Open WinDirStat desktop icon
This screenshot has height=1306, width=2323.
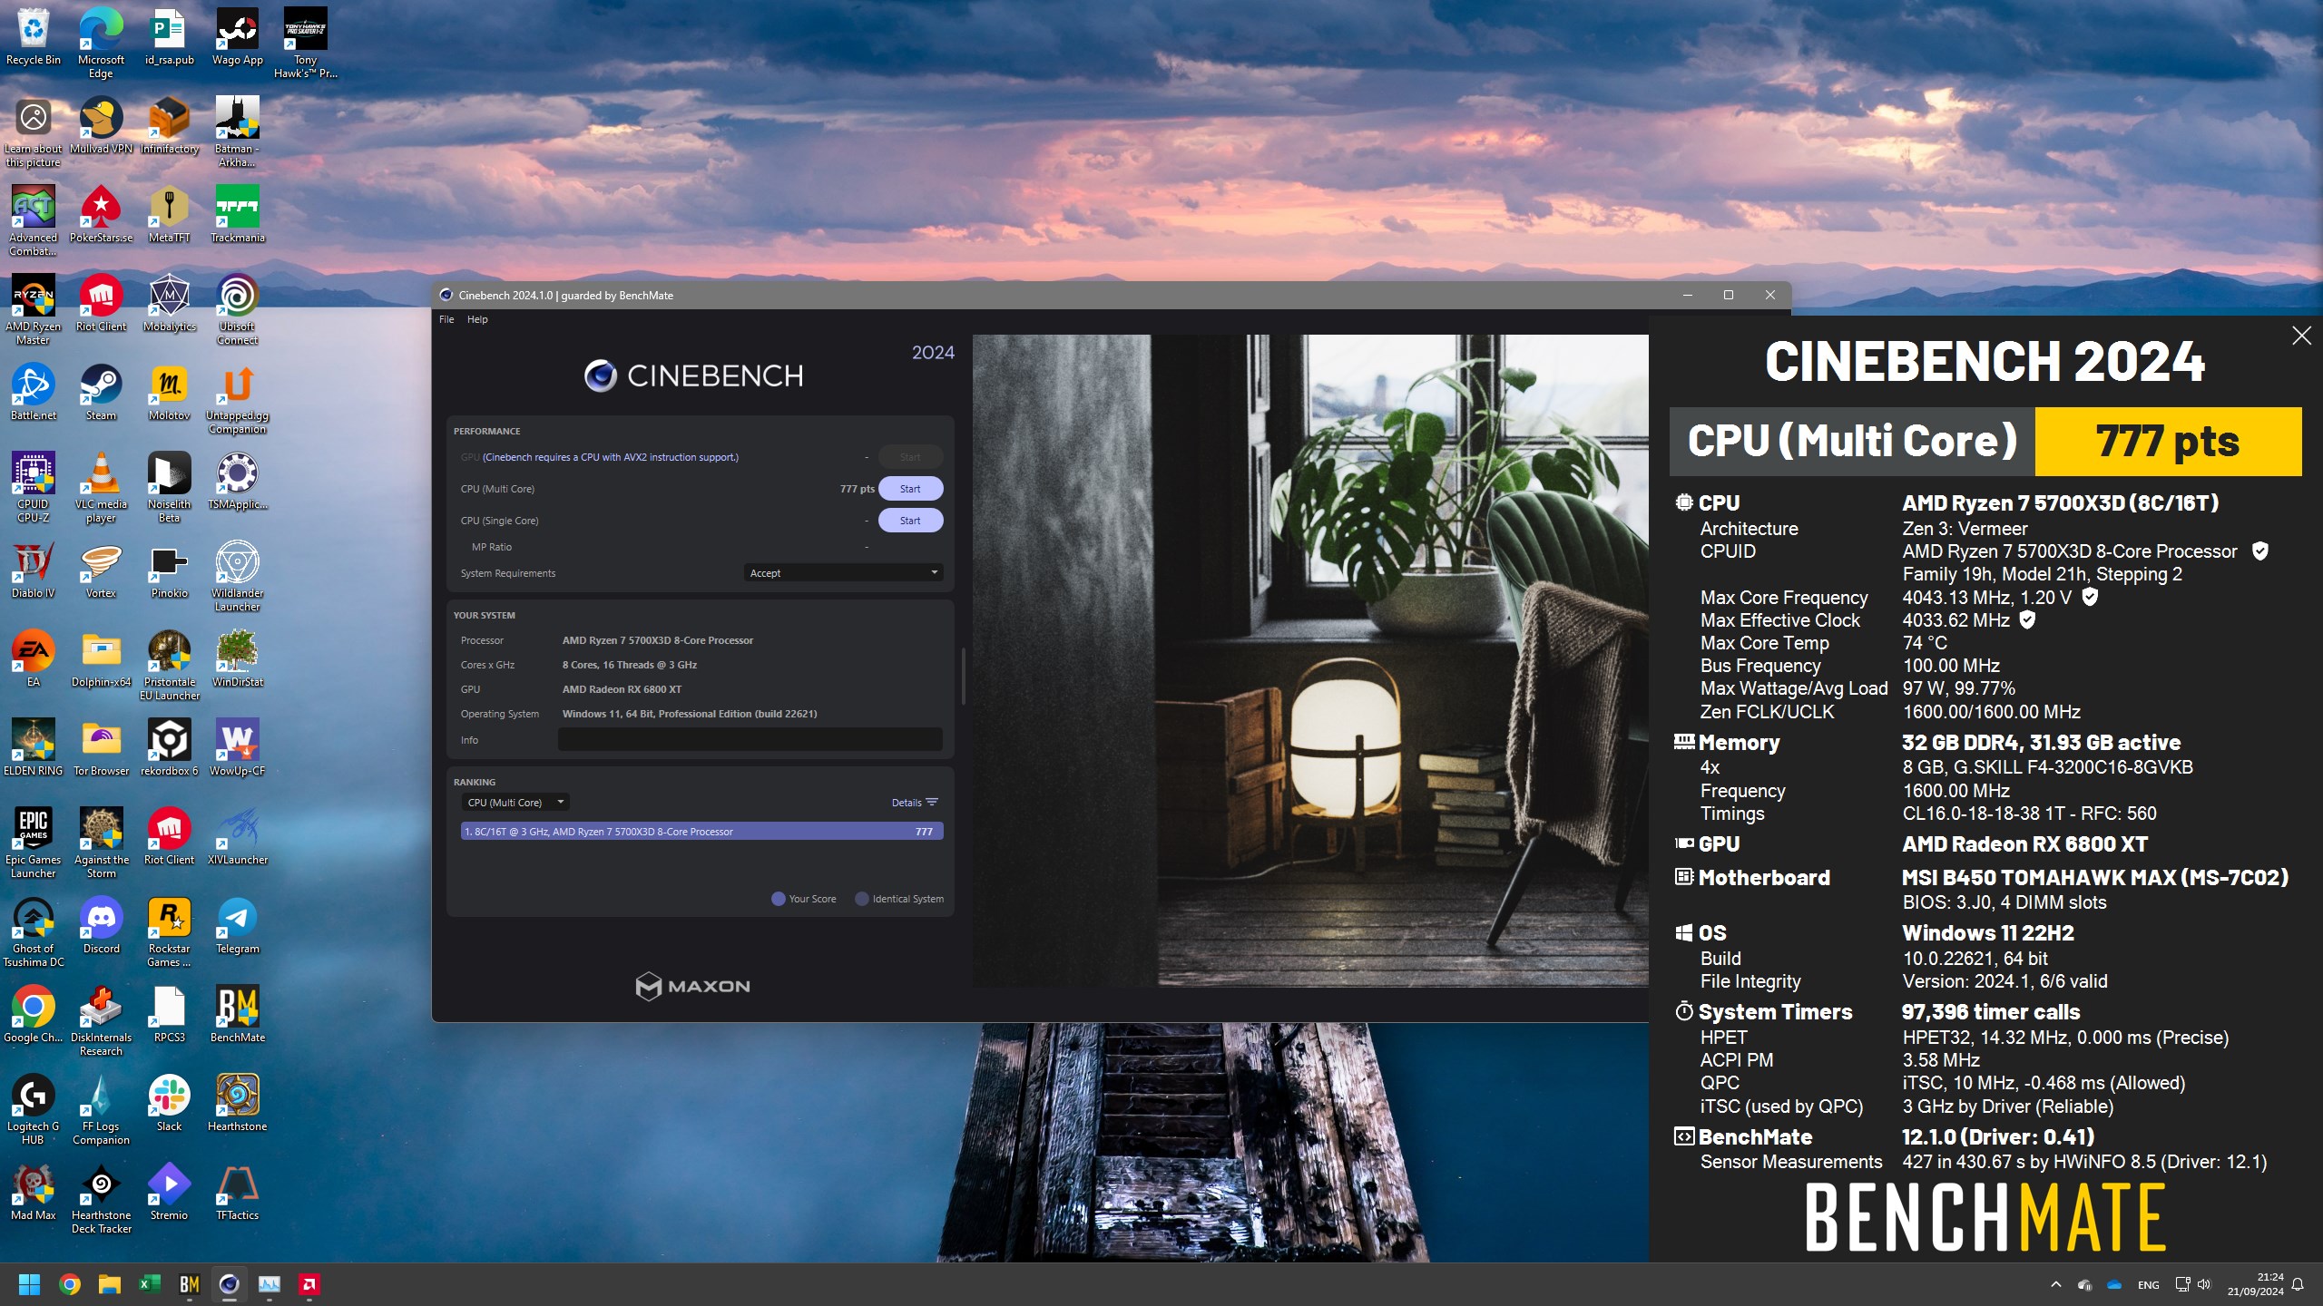pyautogui.click(x=238, y=659)
